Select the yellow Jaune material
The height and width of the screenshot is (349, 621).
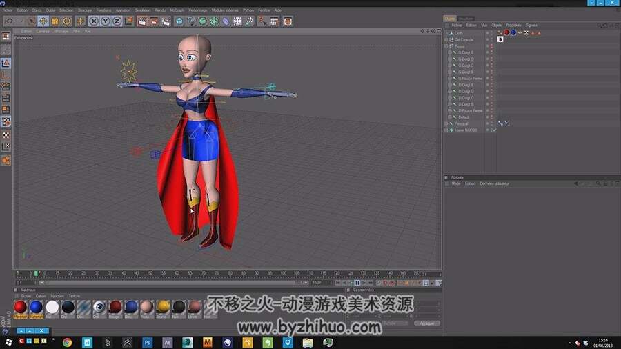(x=163, y=308)
